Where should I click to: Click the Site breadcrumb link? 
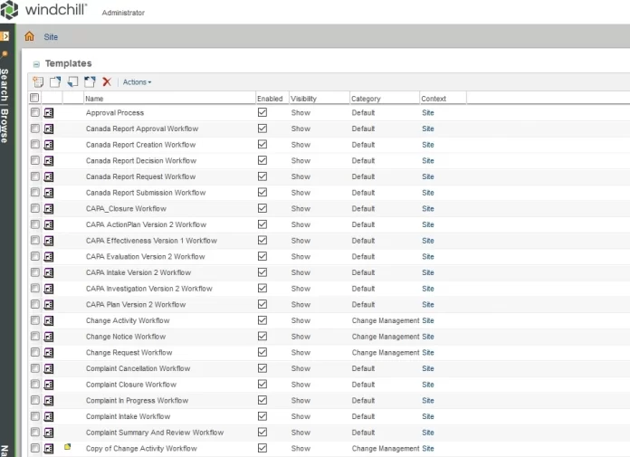51,37
